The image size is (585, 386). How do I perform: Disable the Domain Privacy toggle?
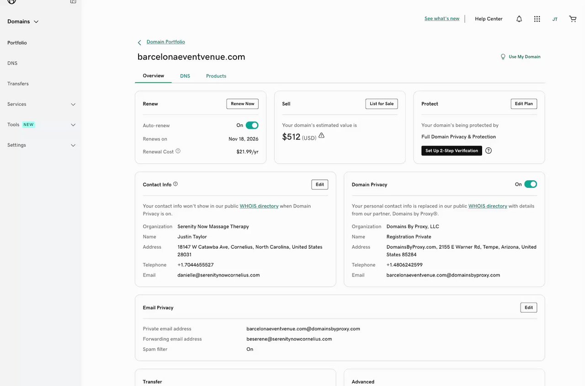point(530,184)
